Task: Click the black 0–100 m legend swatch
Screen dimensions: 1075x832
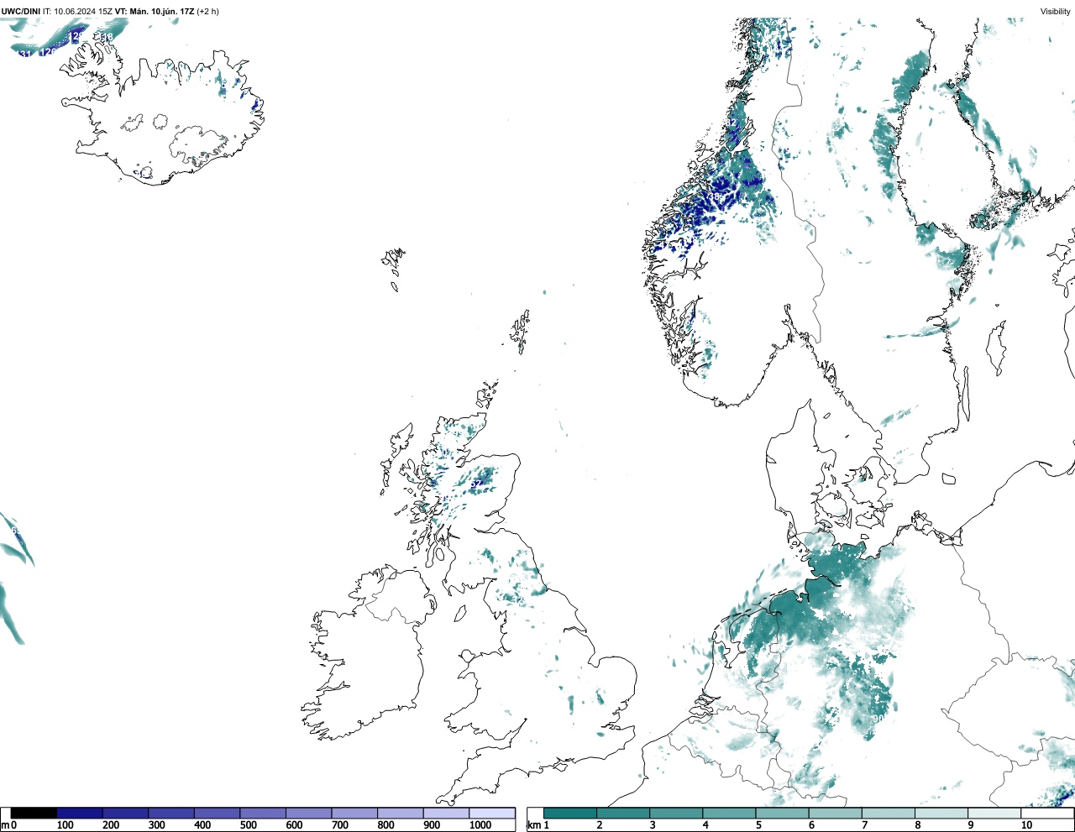Action: [x=34, y=813]
